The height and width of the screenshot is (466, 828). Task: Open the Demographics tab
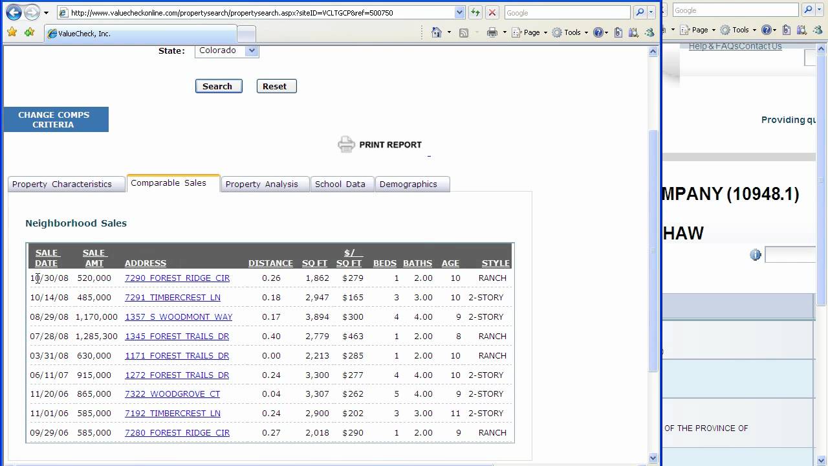[412, 184]
